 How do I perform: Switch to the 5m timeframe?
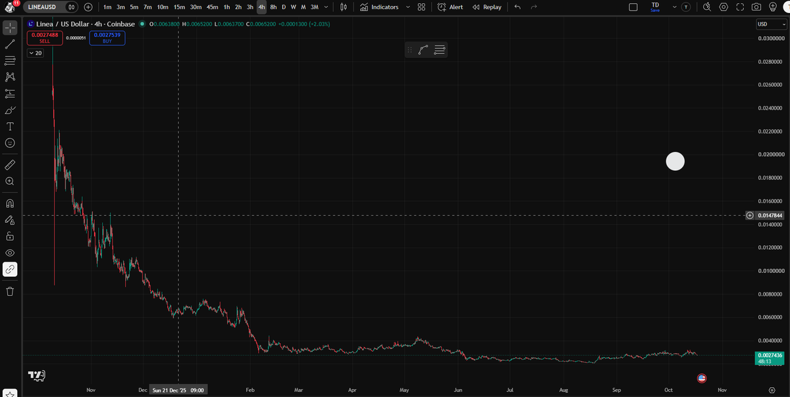pos(134,7)
